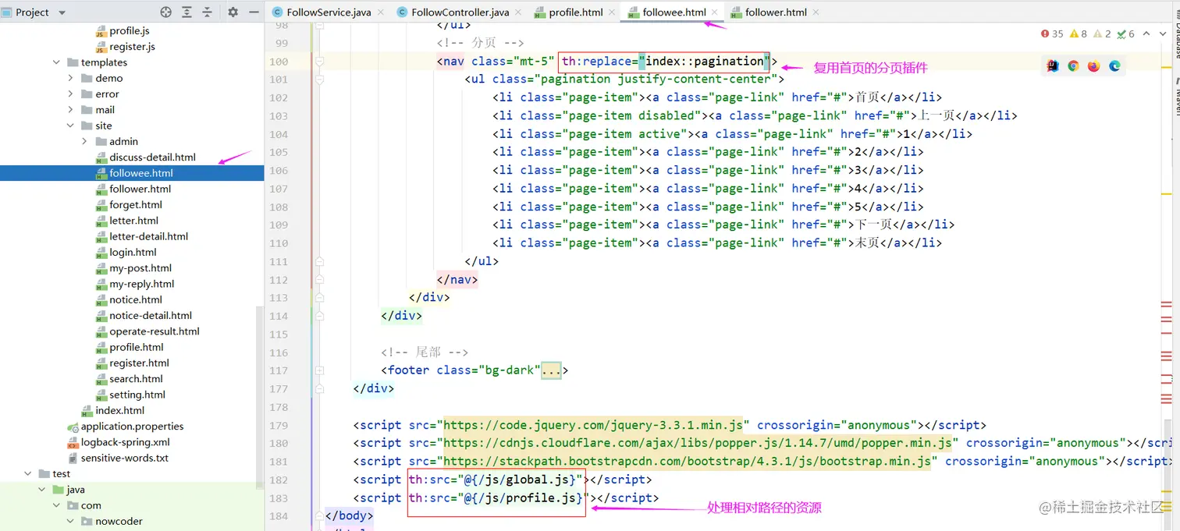Expand the mail folder
Viewport: 1180px width, 531px height.
(71, 110)
